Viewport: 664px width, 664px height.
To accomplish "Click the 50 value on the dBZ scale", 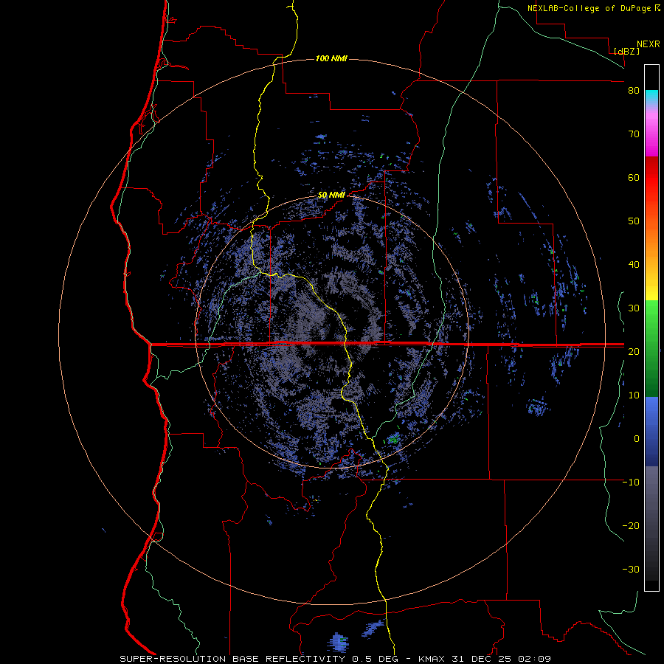I will click(634, 221).
